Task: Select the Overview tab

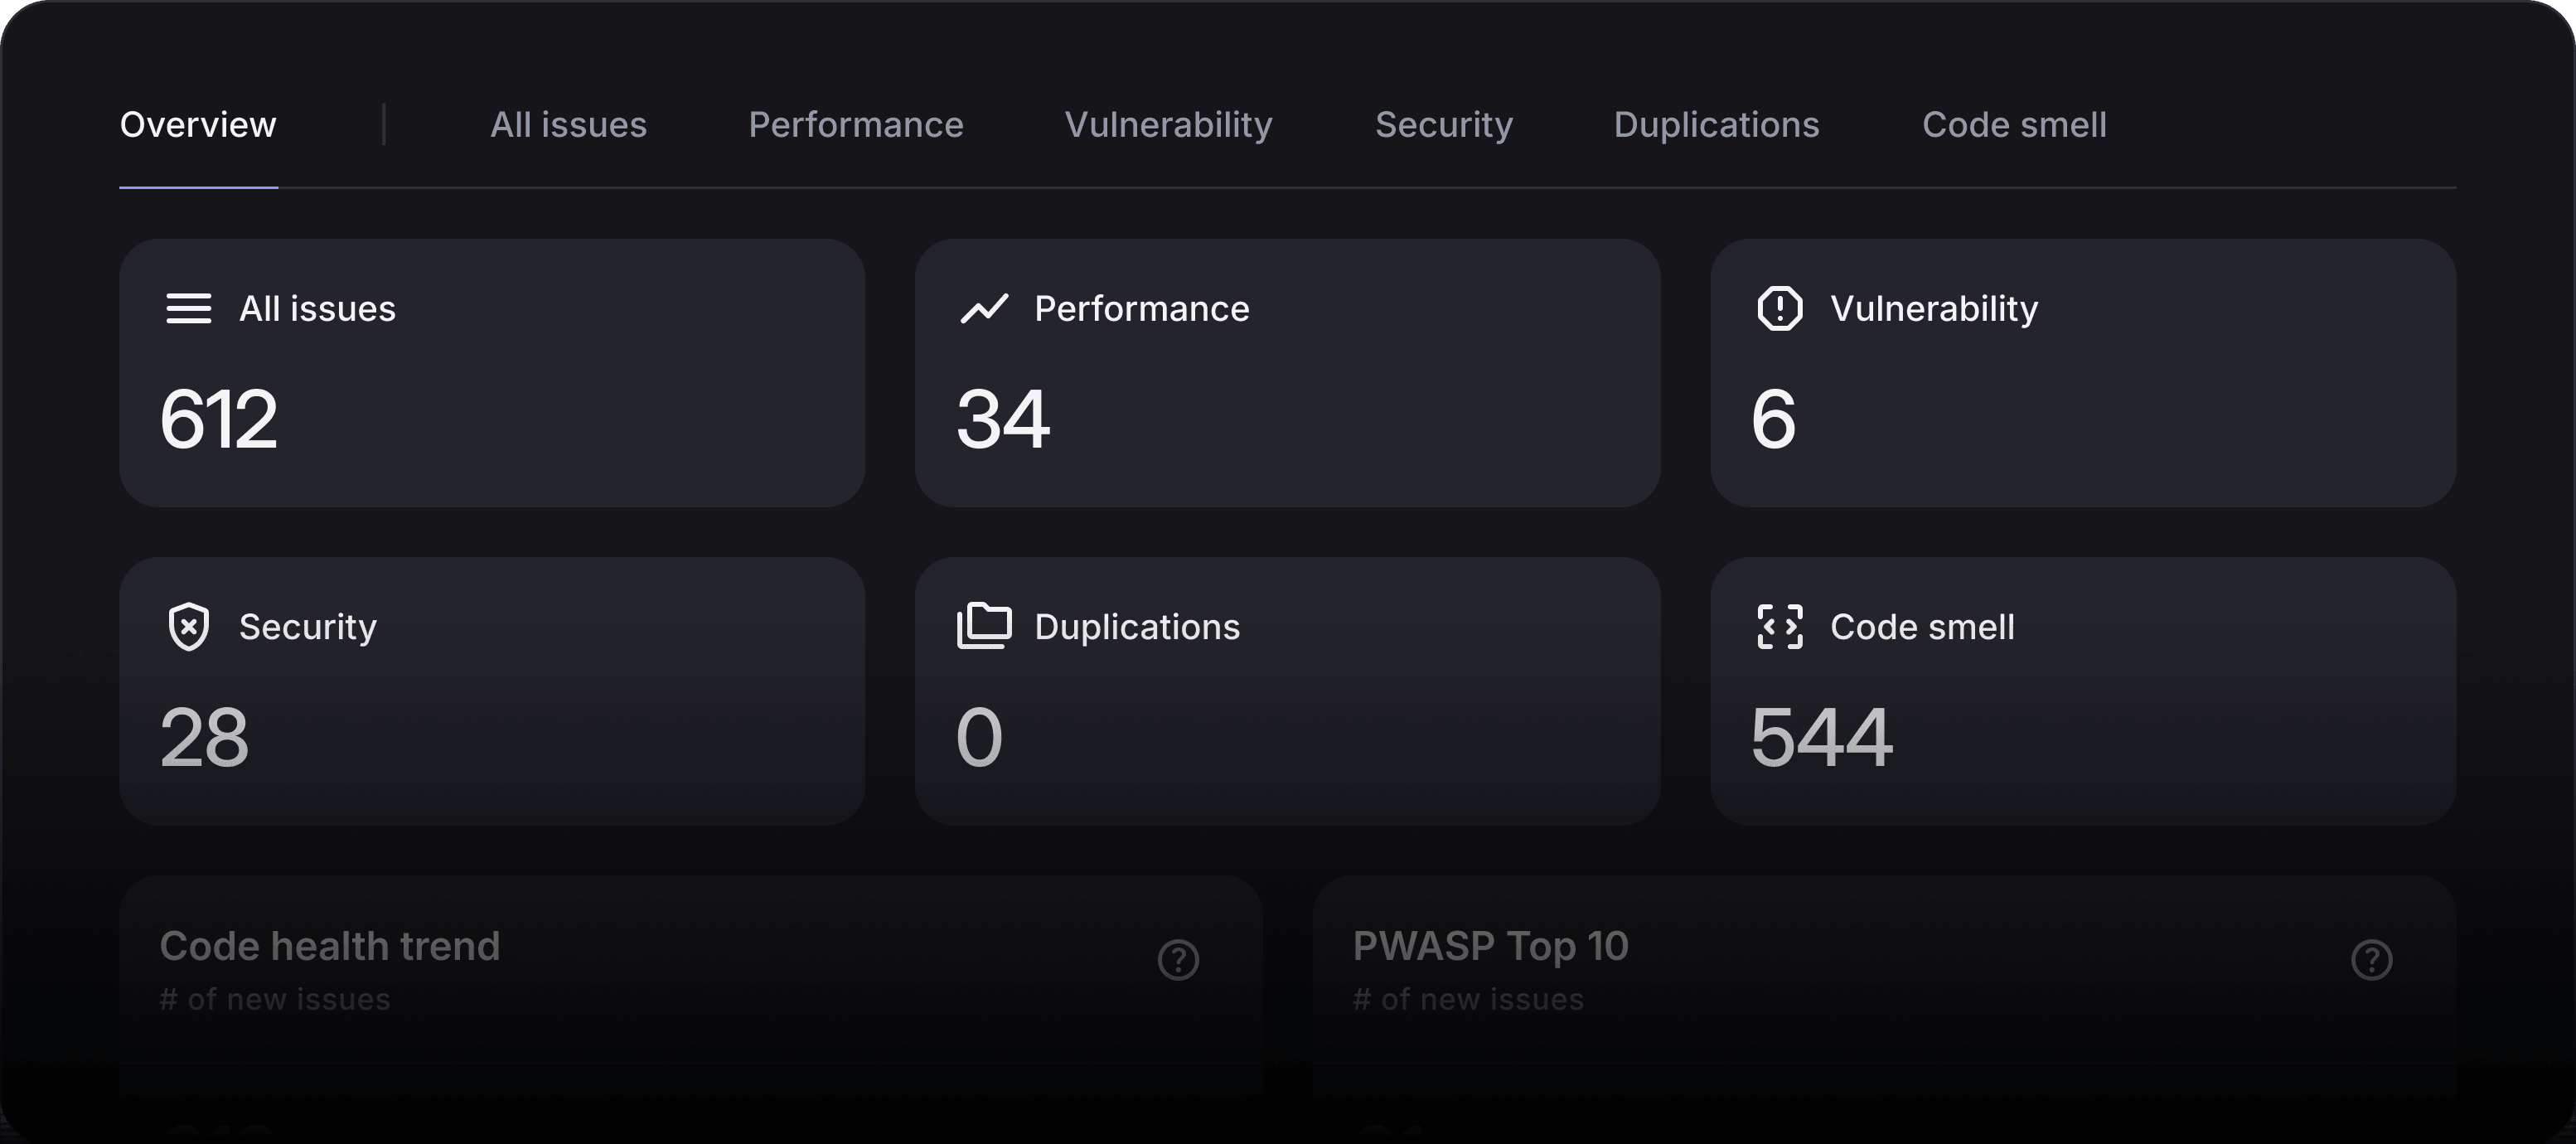Action: [x=198, y=124]
